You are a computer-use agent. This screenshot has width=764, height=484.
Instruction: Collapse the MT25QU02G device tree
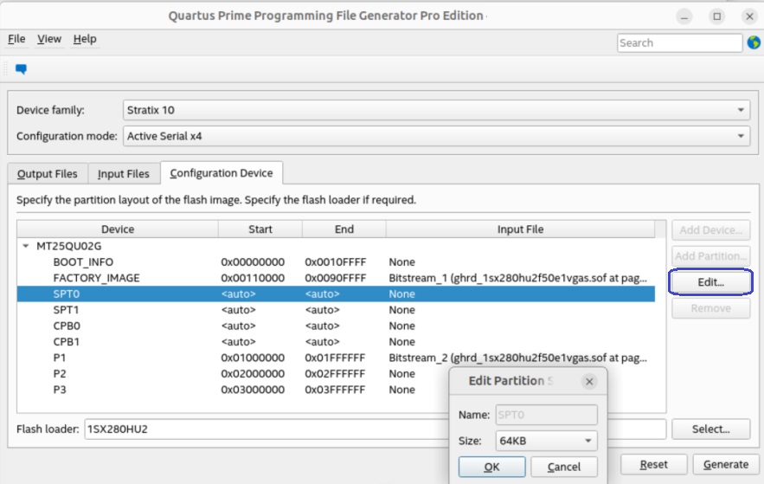pos(26,246)
